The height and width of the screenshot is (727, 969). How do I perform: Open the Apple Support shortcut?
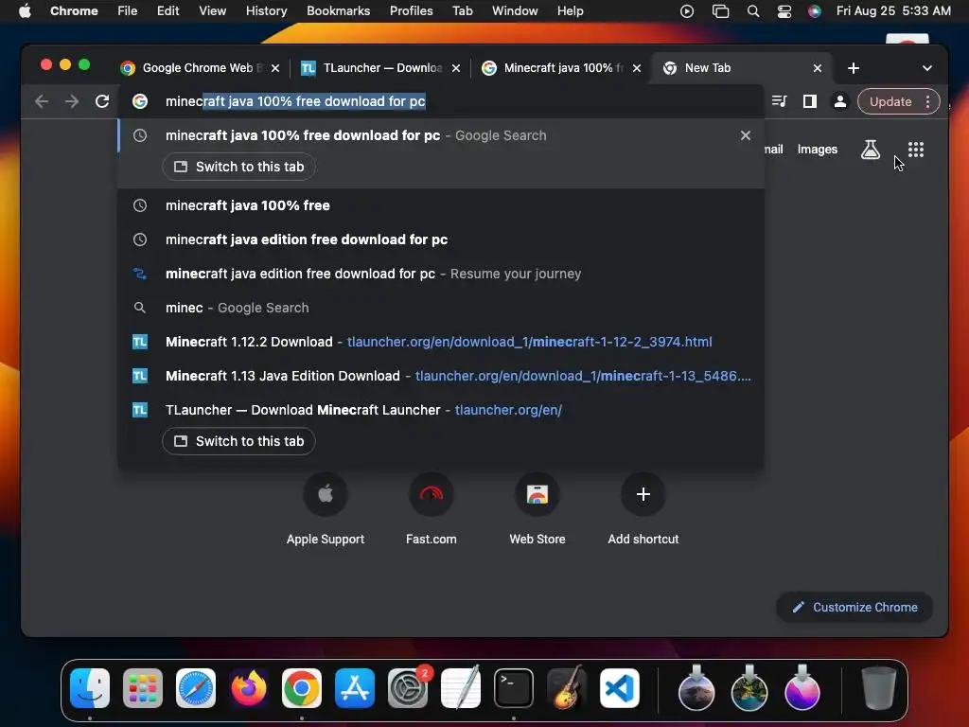326,509
